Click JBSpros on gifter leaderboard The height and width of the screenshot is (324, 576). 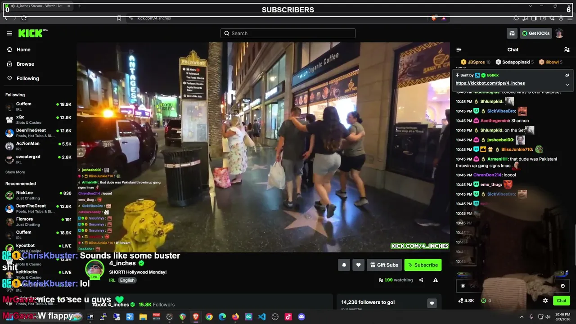click(x=476, y=62)
